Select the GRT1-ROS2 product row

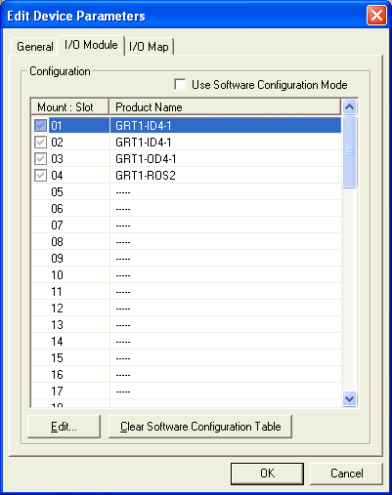187,176
